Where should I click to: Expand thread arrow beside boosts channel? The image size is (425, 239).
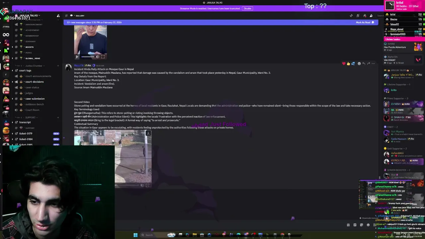point(12,47)
